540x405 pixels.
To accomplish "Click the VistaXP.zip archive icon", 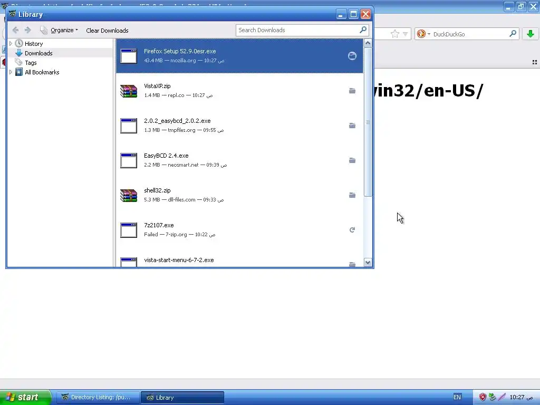I will 129,91.
